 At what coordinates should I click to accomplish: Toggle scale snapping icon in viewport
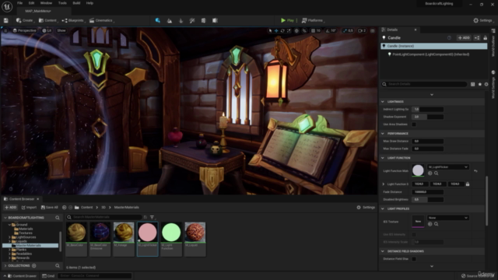tap(345, 31)
